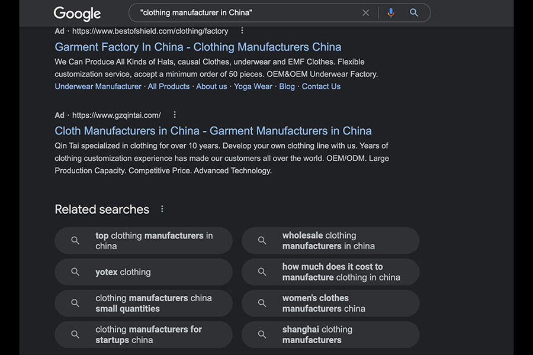Click search icon beside top clothing manufacturers

click(75, 241)
